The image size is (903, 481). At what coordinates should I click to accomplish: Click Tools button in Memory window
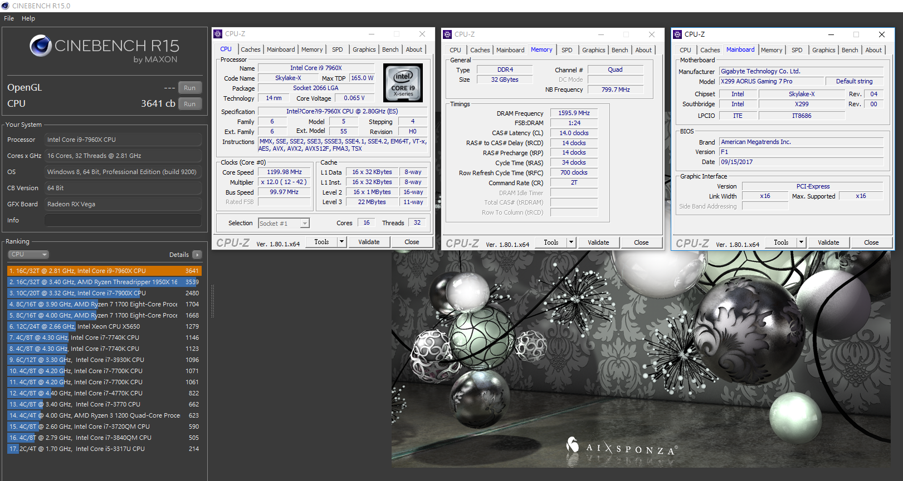551,242
